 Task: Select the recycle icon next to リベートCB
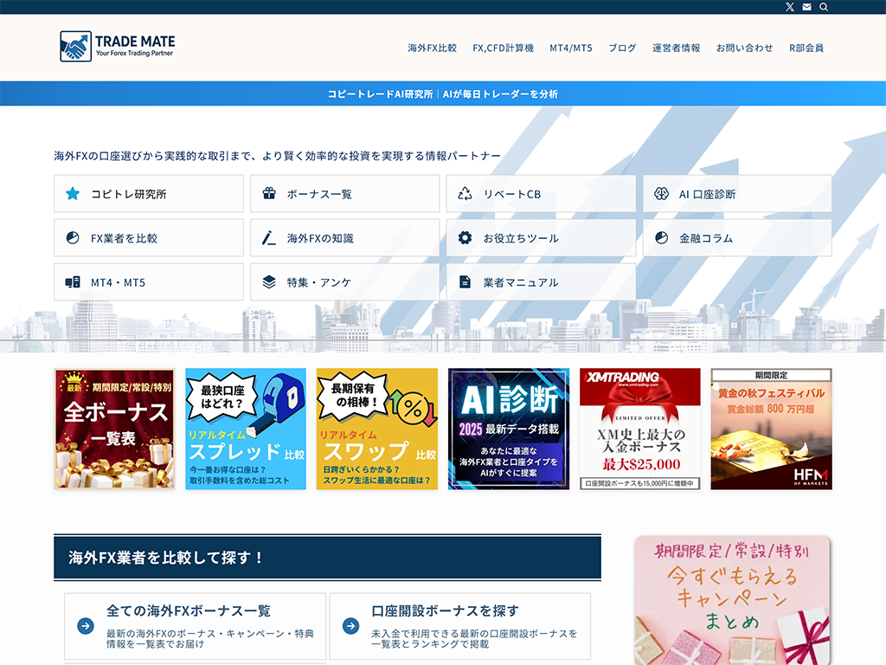click(x=465, y=194)
